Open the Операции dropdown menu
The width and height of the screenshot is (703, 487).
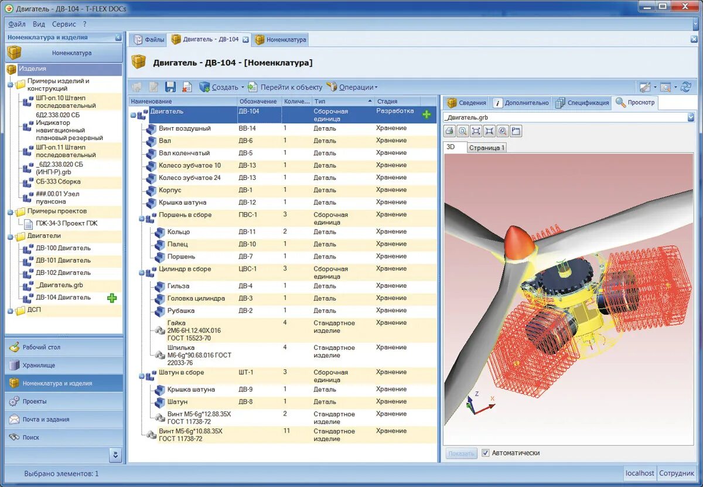(351, 87)
